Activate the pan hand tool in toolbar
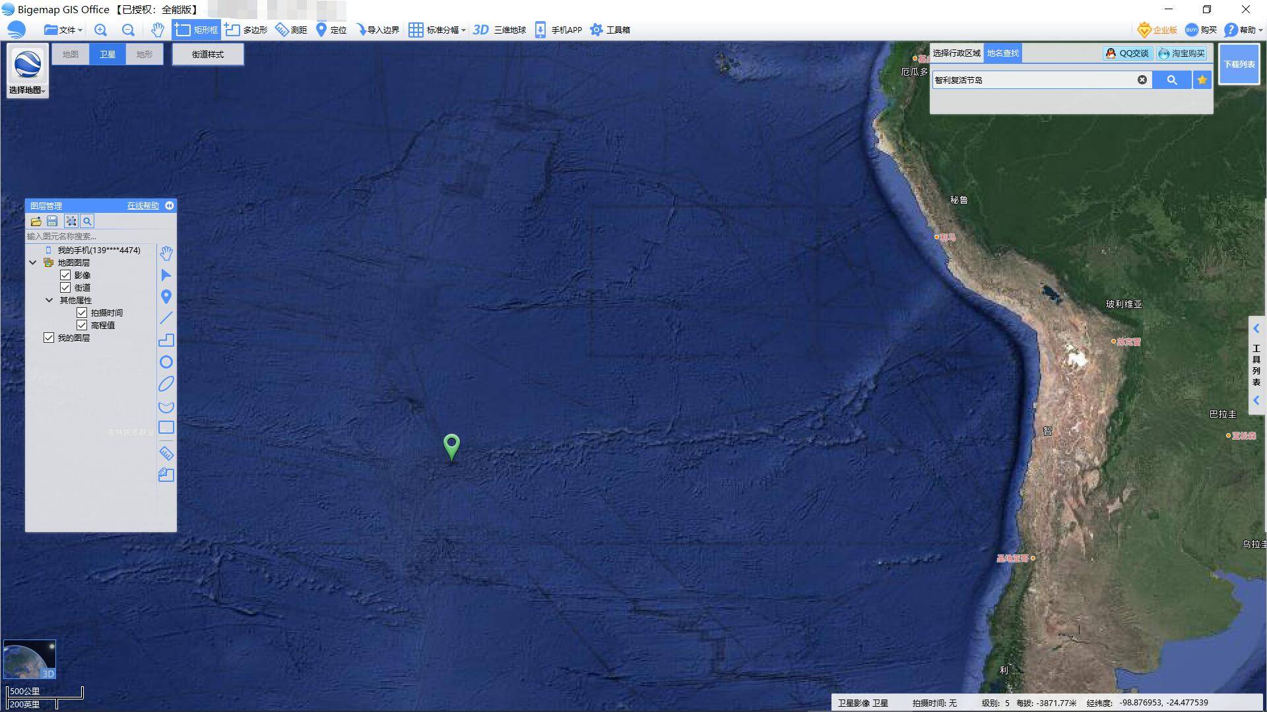This screenshot has width=1267, height=712. (x=157, y=30)
